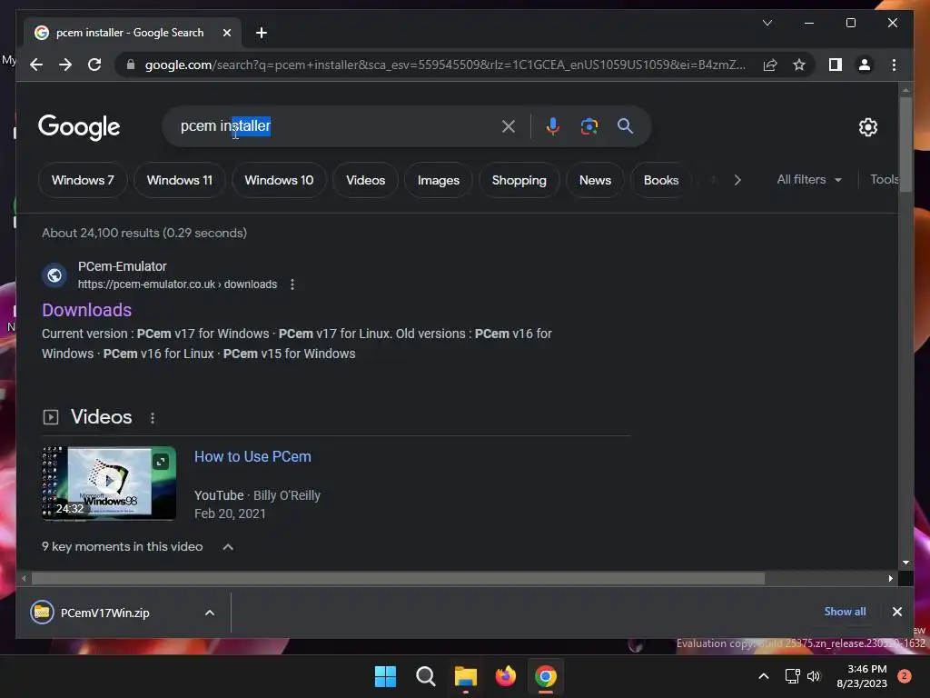This screenshot has width=930, height=698.
Task: Bookmark this tab with star icon
Action: [799, 65]
